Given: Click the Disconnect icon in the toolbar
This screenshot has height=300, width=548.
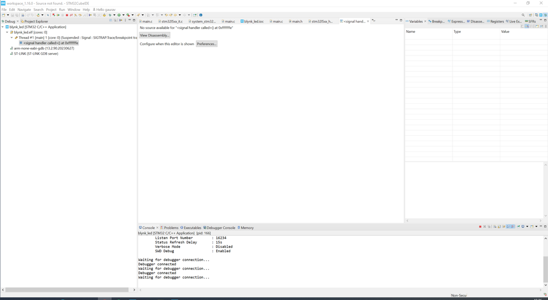Looking at the screenshot, I should (71, 15).
